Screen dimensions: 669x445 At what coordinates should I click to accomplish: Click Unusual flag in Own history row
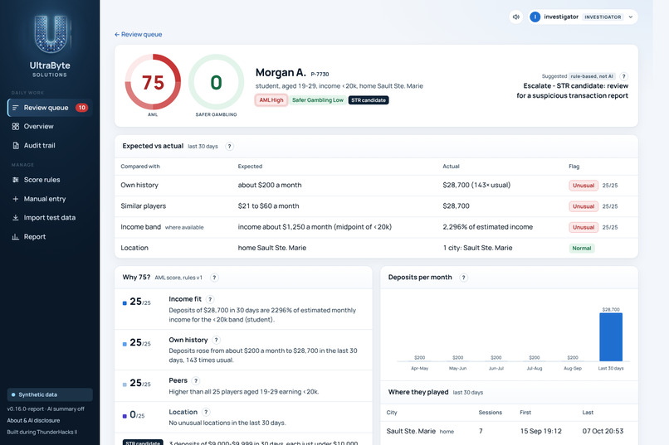(x=584, y=186)
